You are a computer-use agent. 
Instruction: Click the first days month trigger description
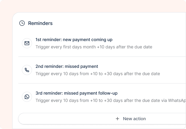[x=94, y=47]
